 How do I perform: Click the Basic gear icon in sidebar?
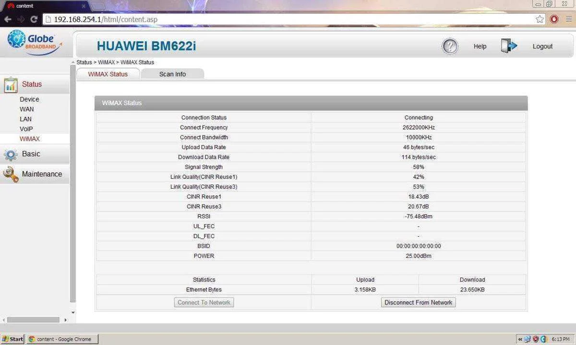[11, 154]
